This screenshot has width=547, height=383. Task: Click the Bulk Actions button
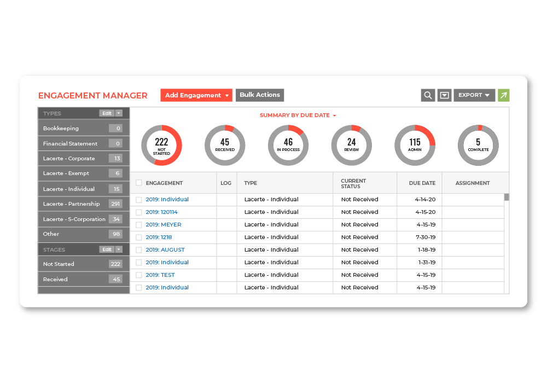point(260,95)
